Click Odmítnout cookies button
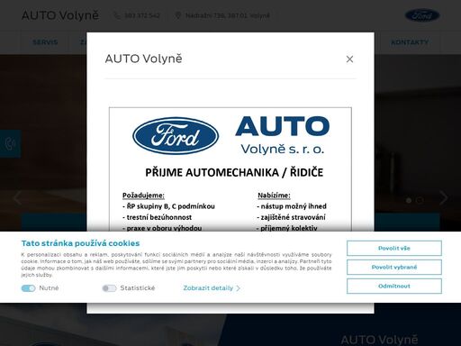The width and height of the screenshot is (461, 346). point(394,286)
